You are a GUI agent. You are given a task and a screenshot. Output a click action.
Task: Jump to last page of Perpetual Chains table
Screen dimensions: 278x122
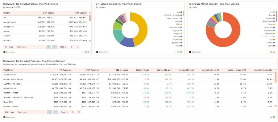[x=78, y=47]
